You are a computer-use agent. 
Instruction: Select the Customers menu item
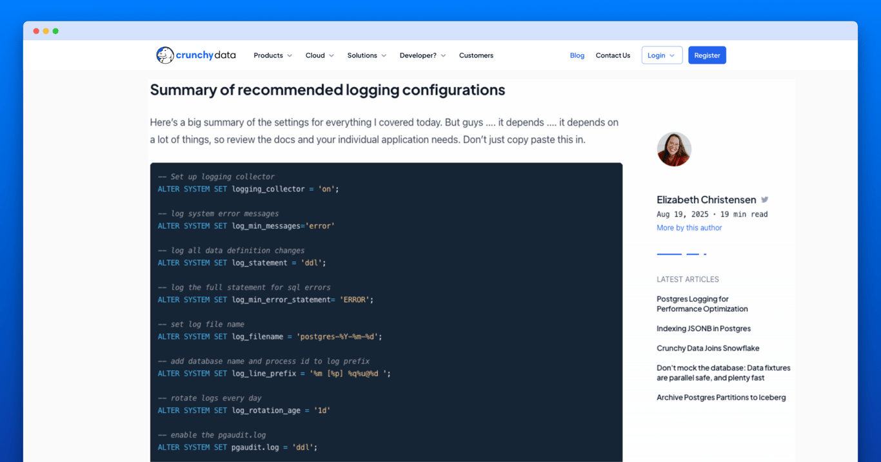(476, 55)
